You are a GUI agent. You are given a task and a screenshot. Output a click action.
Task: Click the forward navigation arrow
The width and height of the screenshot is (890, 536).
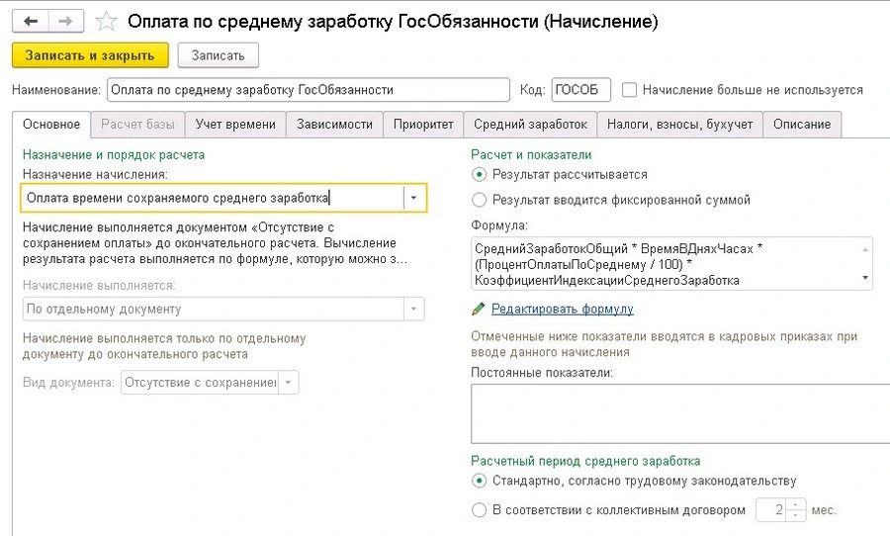click(64, 19)
